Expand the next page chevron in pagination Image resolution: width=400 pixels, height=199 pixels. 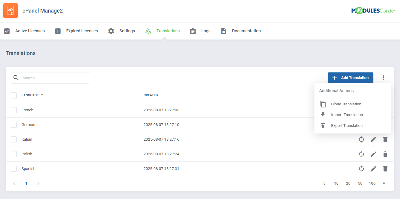click(38, 183)
